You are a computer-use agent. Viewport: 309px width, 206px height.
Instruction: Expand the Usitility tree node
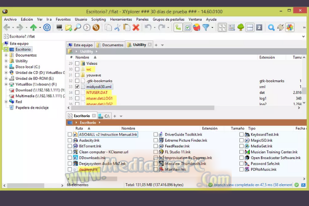[x=6, y=61]
